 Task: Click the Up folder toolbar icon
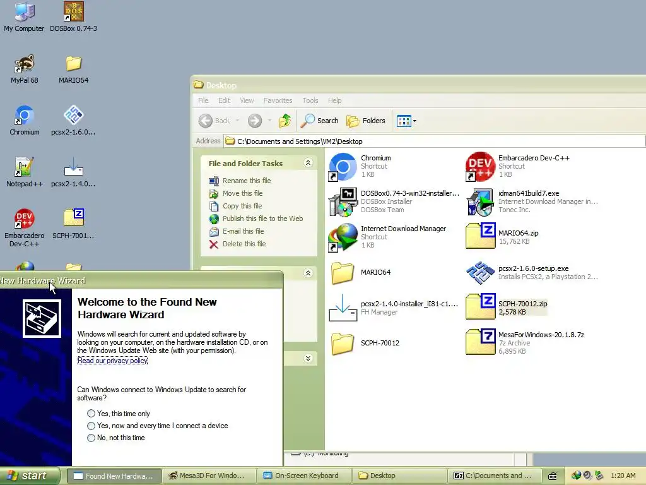pos(285,121)
